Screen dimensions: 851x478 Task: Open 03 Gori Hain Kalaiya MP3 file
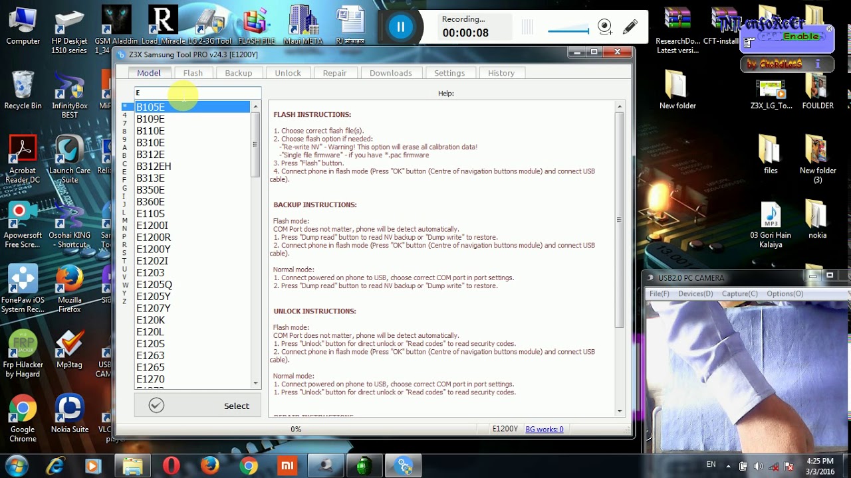pos(771,225)
